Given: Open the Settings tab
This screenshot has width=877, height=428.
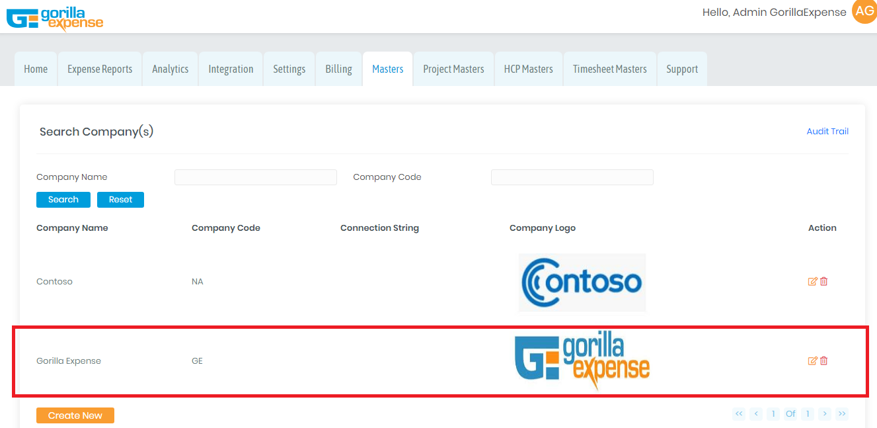Looking at the screenshot, I should pos(289,69).
